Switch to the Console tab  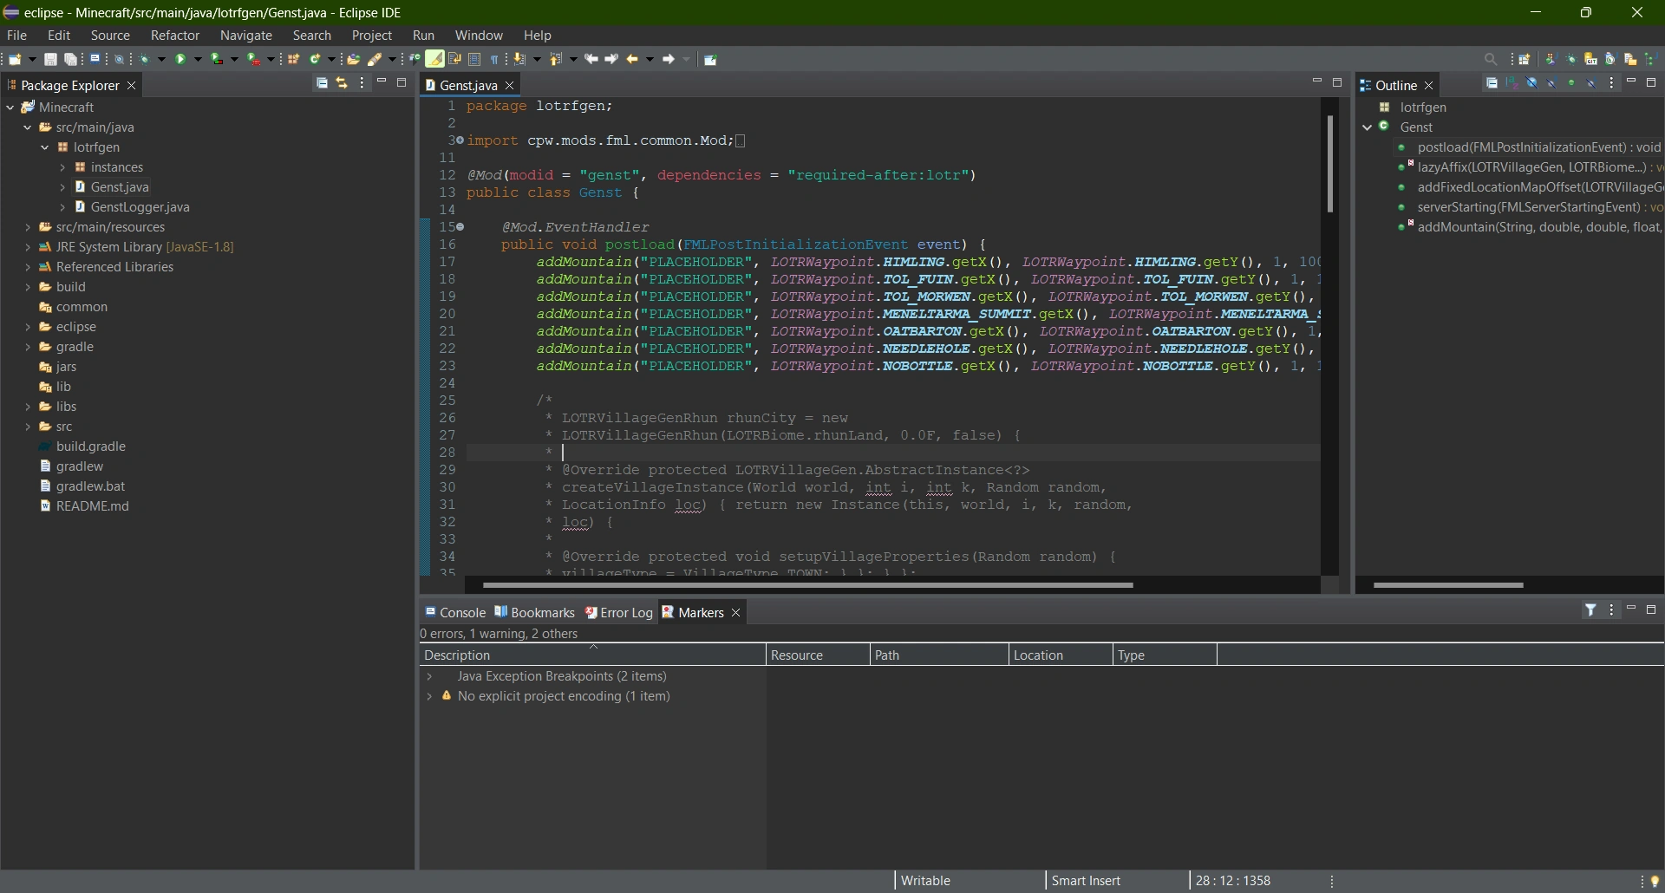pyautogui.click(x=455, y=612)
